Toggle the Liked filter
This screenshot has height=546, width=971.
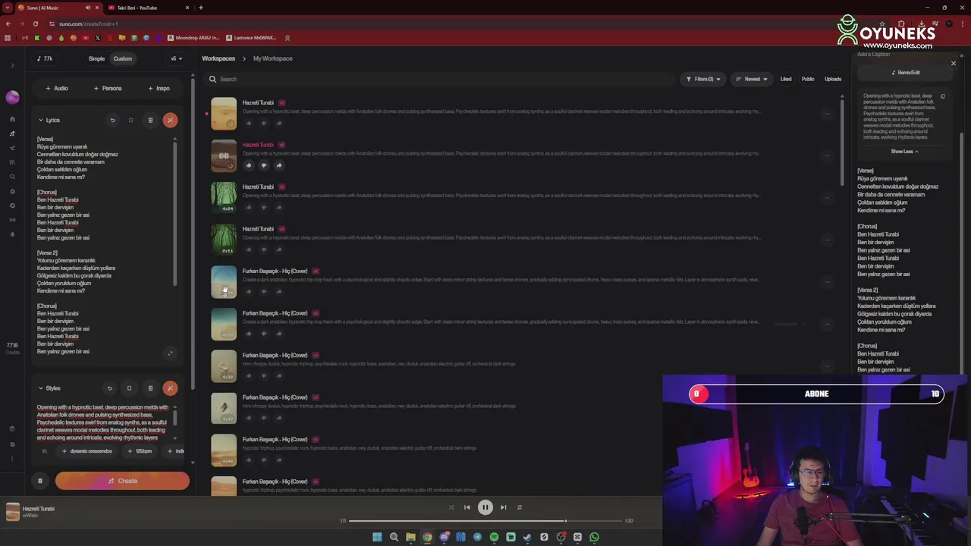click(x=786, y=79)
